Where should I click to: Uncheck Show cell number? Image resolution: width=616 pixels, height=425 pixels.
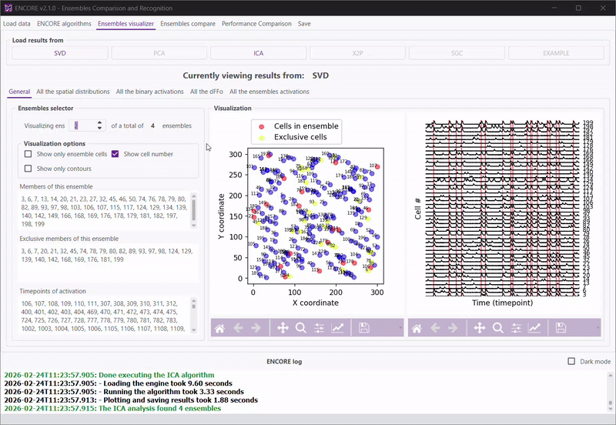click(x=115, y=154)
